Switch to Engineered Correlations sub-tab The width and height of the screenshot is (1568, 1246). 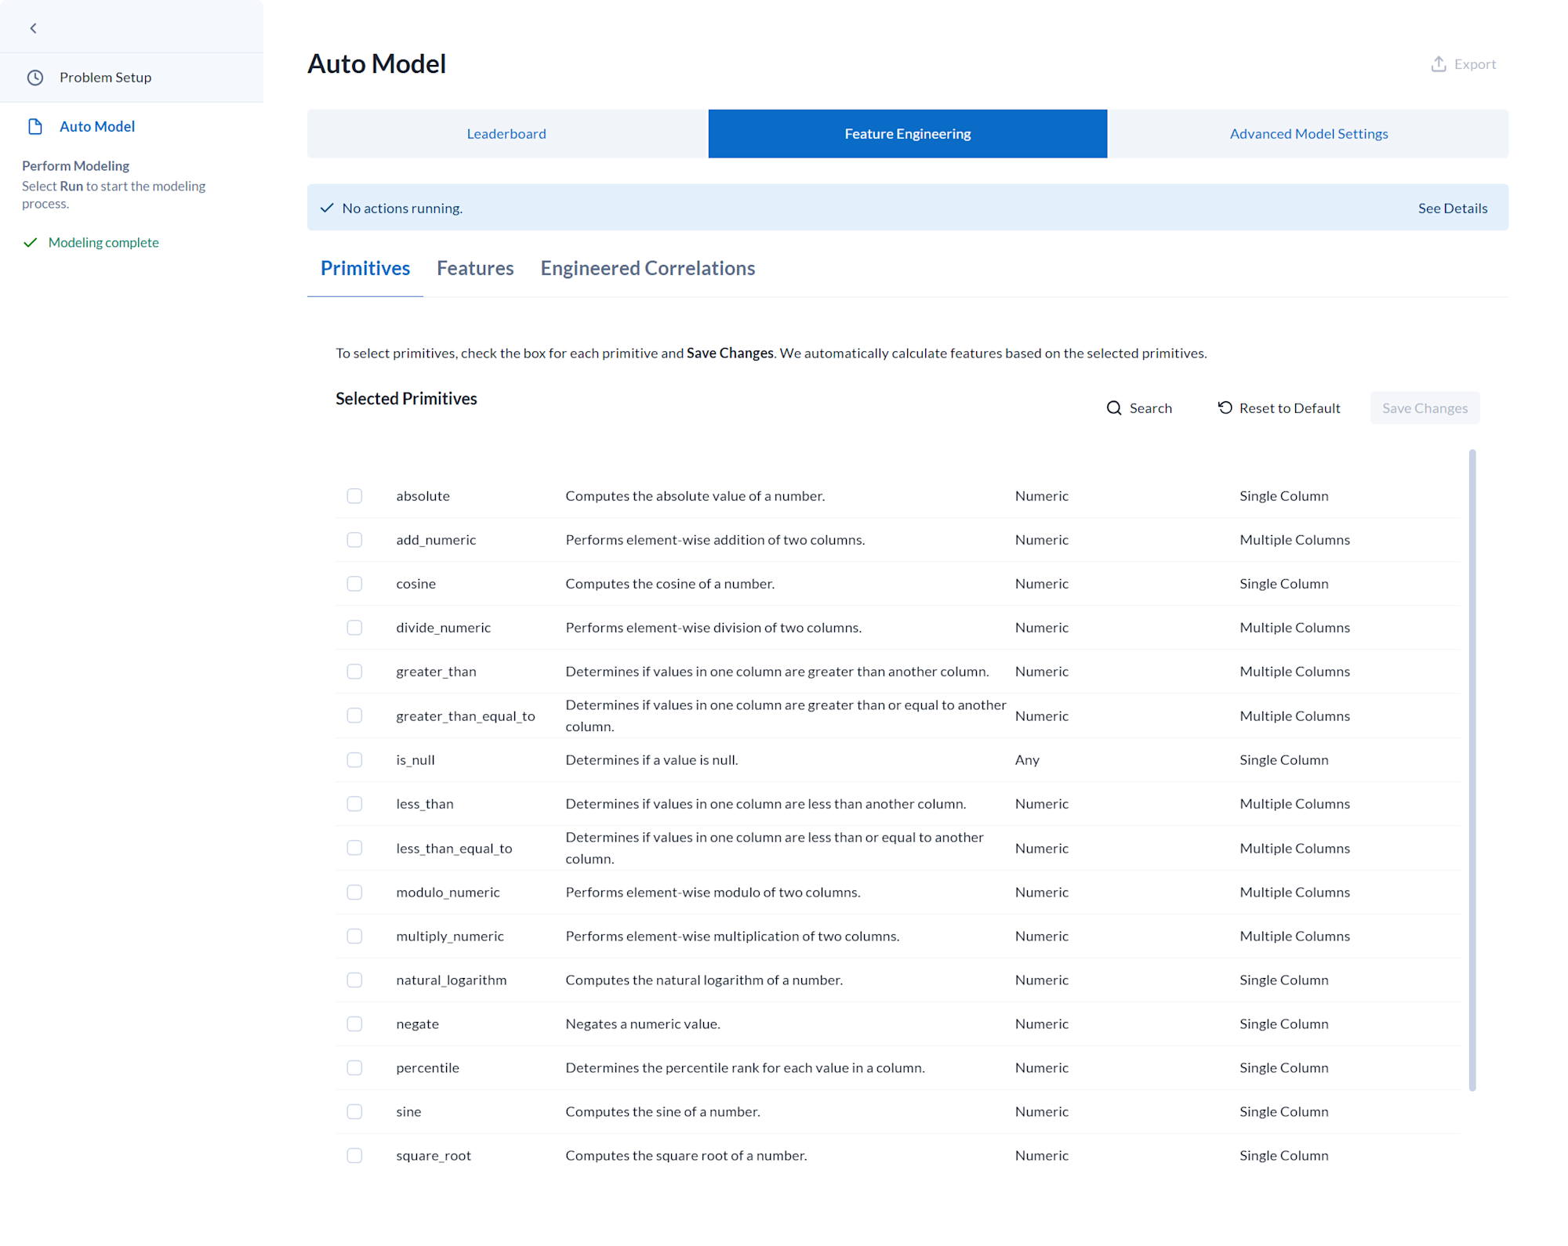(x=648, y=268)
